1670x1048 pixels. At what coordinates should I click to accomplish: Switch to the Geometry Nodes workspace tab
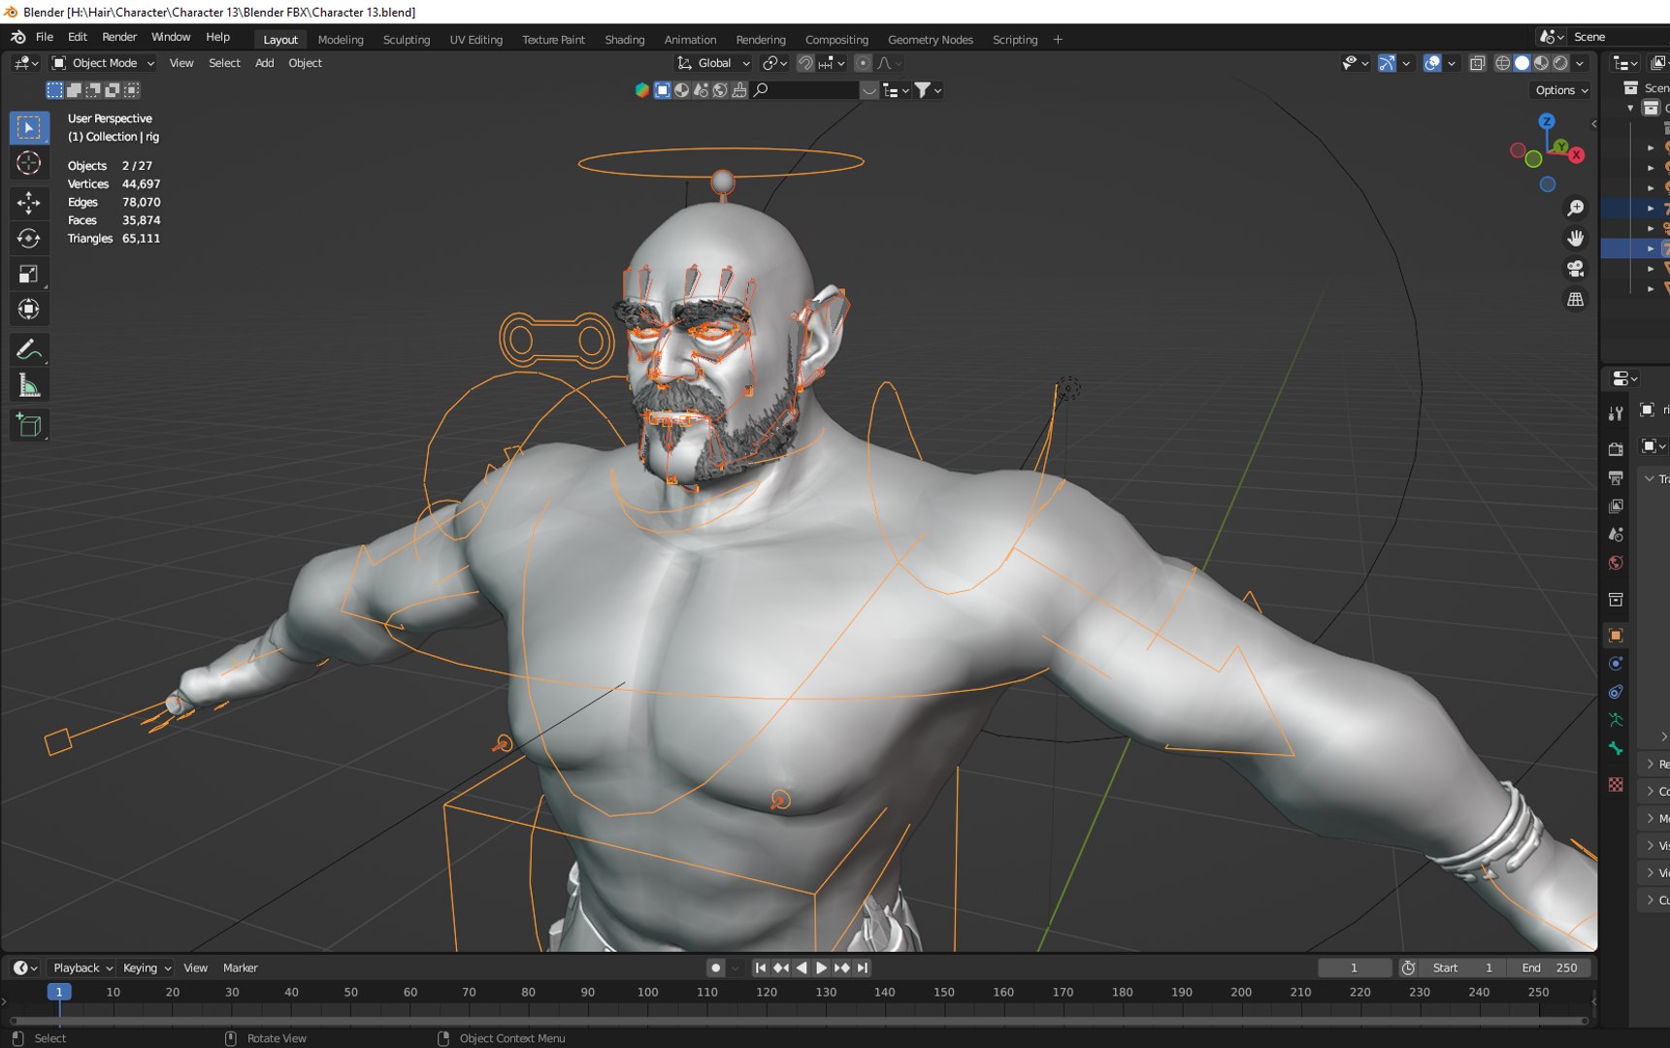930,40
